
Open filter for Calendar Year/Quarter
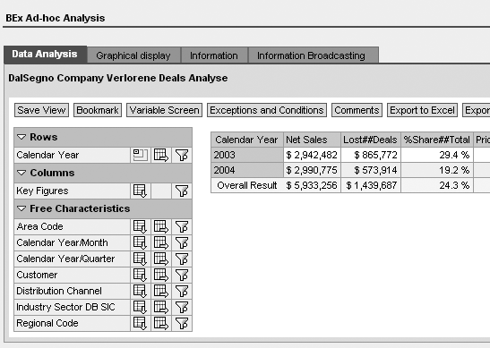(182, 259)
